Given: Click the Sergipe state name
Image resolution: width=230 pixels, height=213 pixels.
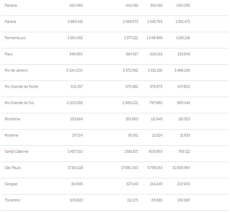Looking at the screenshot, I should tap(11, 184).
